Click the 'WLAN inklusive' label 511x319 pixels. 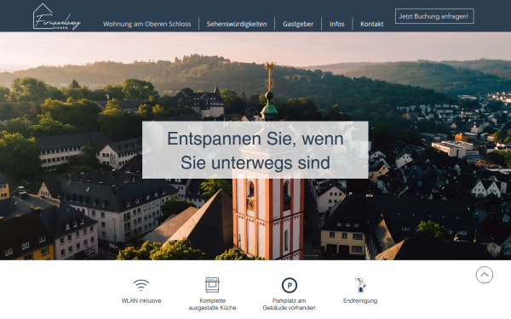[141, 301]
